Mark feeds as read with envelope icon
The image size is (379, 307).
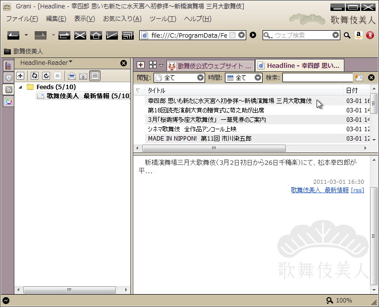(x=71, y=76)
